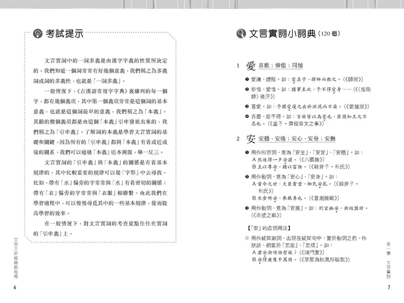The width and height of the screenshot is (404, 303).
Task: Select marker ❶ under the 安 entry
Action: pos(246,152)
